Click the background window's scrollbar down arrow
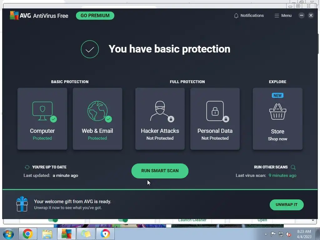Screen dimensions: 320x240 click(313, 220)
